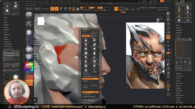The image size is (195, 109).
Task: Pick the Pinch brush in Quick Brush popup
Action: (94, 49)
